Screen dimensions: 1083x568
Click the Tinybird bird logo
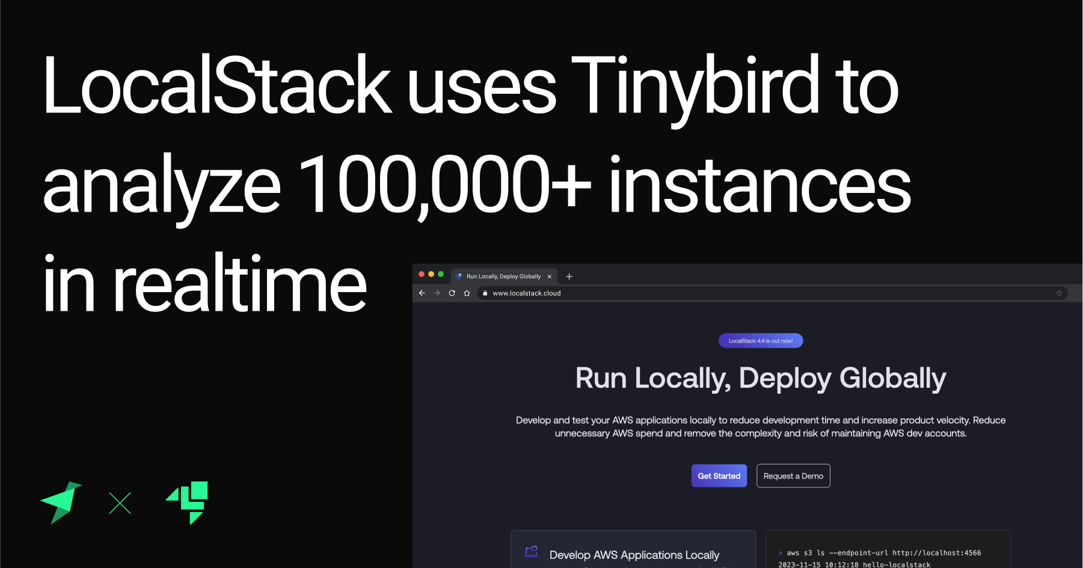[x=61, y=502]
